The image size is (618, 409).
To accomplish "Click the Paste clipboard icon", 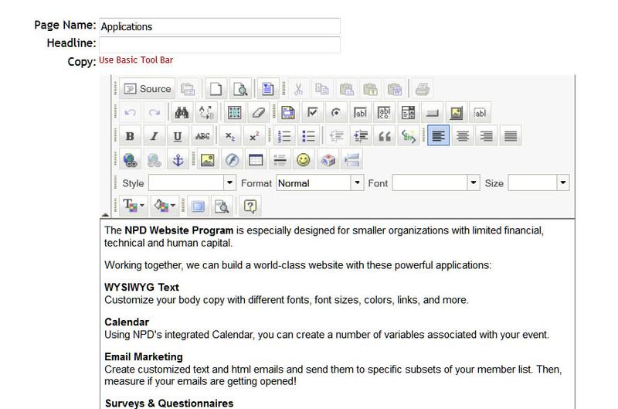I will (x=346, y=89).
